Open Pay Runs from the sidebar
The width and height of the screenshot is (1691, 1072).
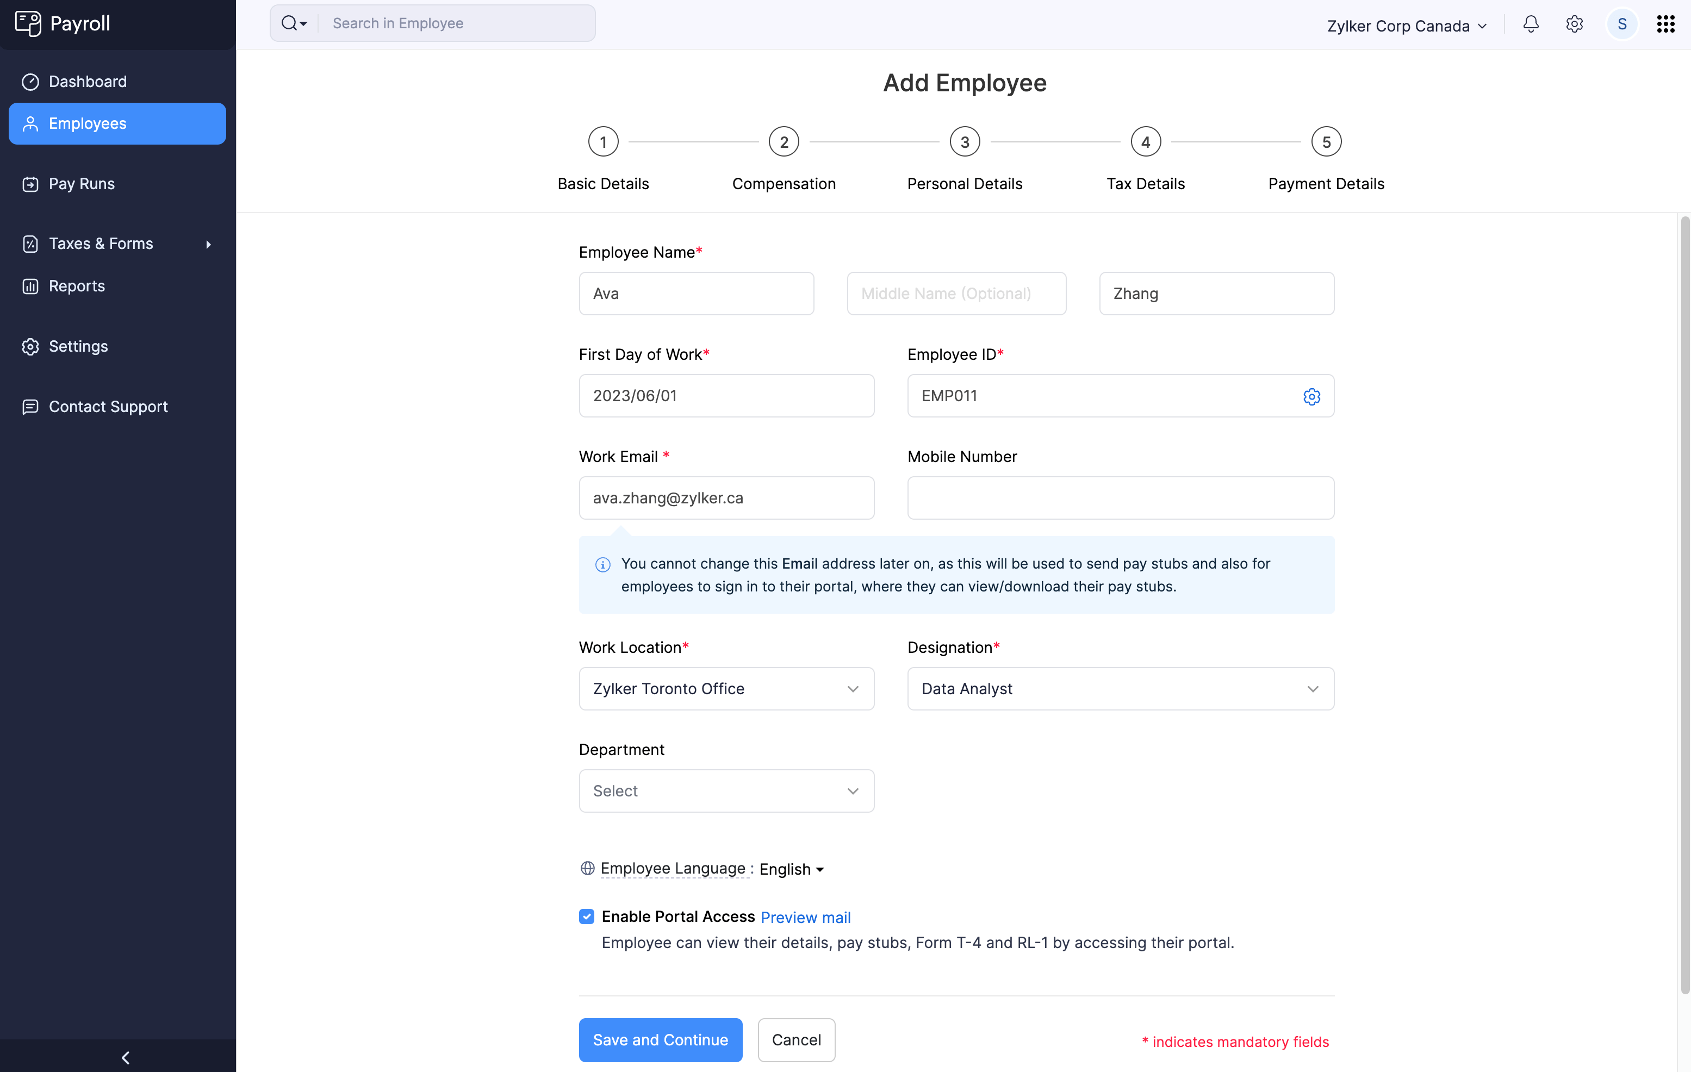point(81,183)
